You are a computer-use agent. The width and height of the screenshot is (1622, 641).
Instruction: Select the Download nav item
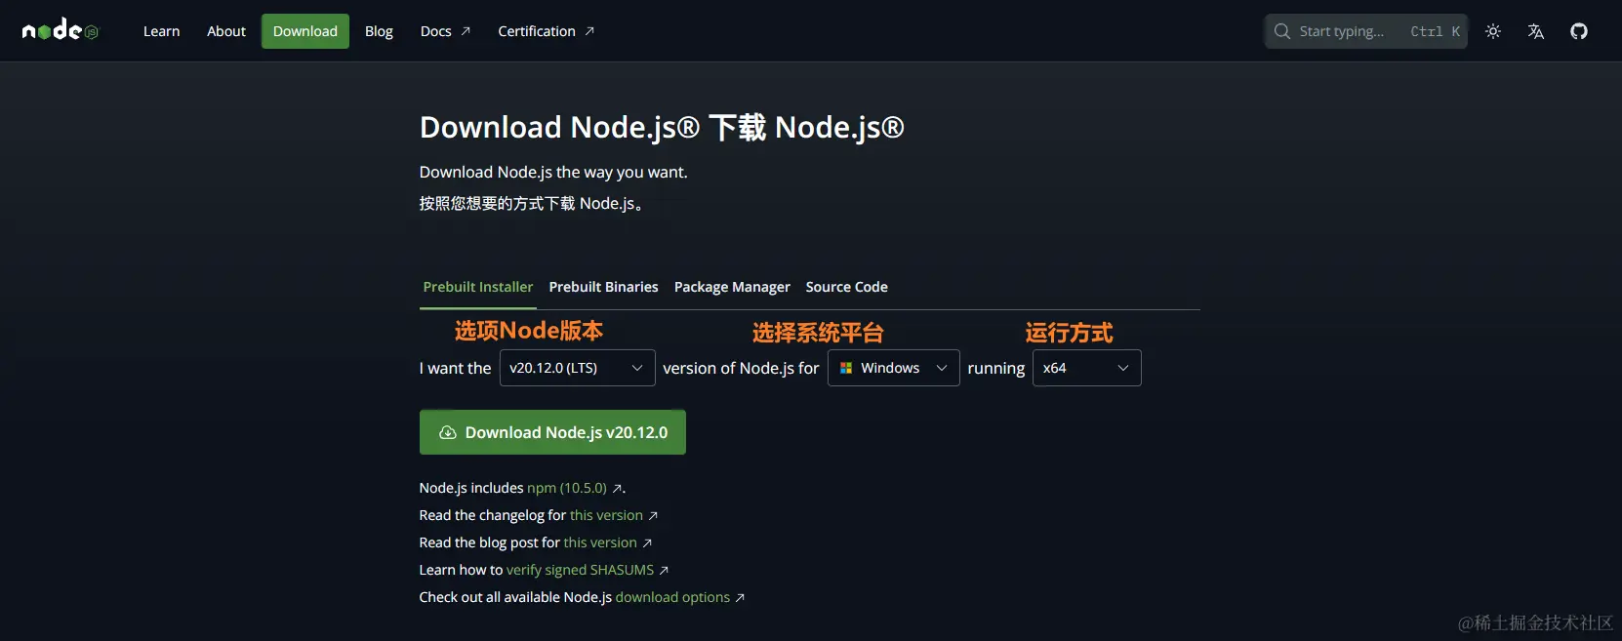coord(305,31)
